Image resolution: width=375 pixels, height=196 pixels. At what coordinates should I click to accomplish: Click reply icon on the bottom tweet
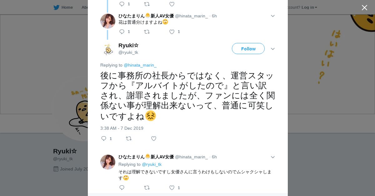pyautogui.click(x=122, y=188)
